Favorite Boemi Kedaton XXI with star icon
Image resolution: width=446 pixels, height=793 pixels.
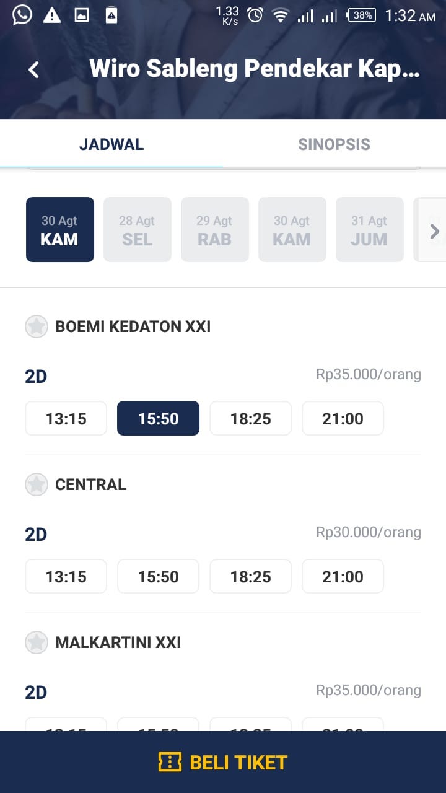pos(37,326)
